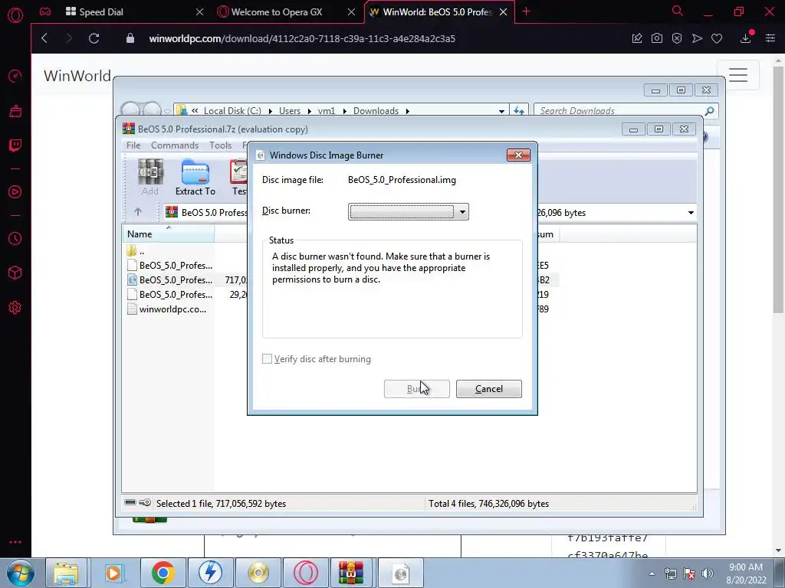
Task: Close the Speed Dial tab
Action: [200, 12]
